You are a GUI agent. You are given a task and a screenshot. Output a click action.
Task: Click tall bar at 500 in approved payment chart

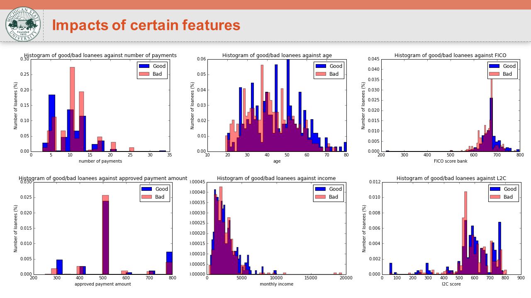coord(105,235)
